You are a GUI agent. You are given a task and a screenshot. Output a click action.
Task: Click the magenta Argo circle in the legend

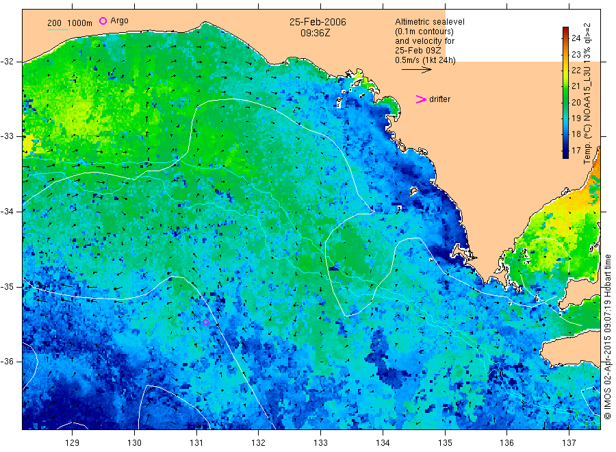coord(103,21)
